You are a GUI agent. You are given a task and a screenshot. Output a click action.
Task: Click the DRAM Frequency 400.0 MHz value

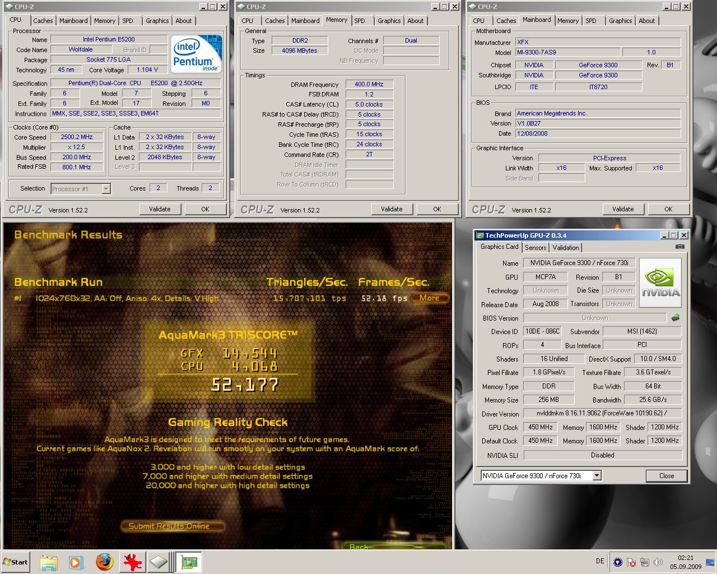[x=369, y=84]
